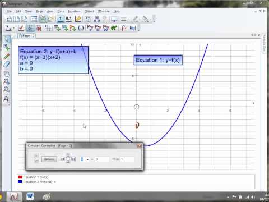Click the y-x axes icon

[x=8, y=28]
